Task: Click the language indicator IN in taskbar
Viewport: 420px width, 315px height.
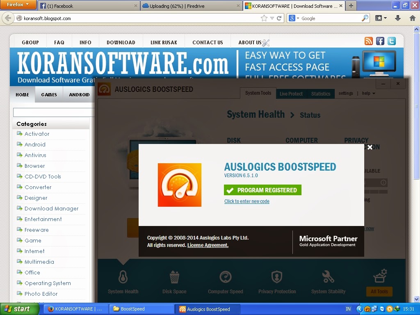Action: tap(348, 309)
